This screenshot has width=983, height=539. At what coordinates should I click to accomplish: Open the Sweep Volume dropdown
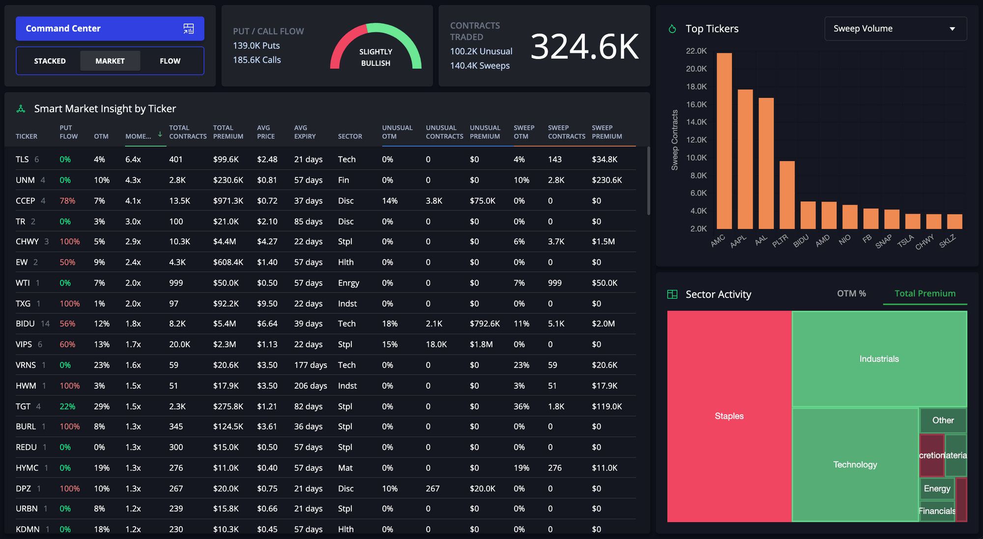coord(895,28)
